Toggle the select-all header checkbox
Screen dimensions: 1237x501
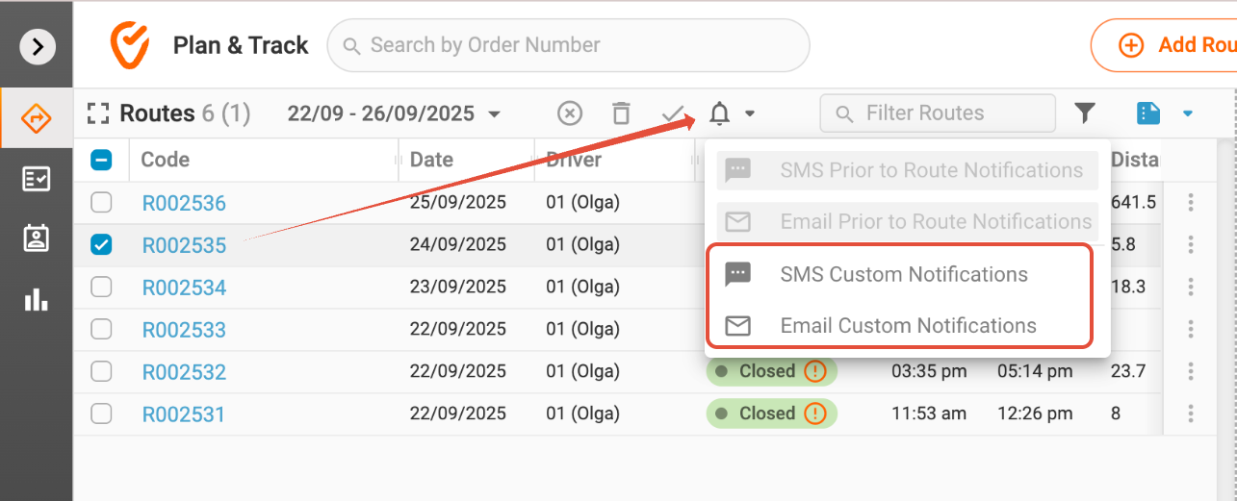coord(101,160)
